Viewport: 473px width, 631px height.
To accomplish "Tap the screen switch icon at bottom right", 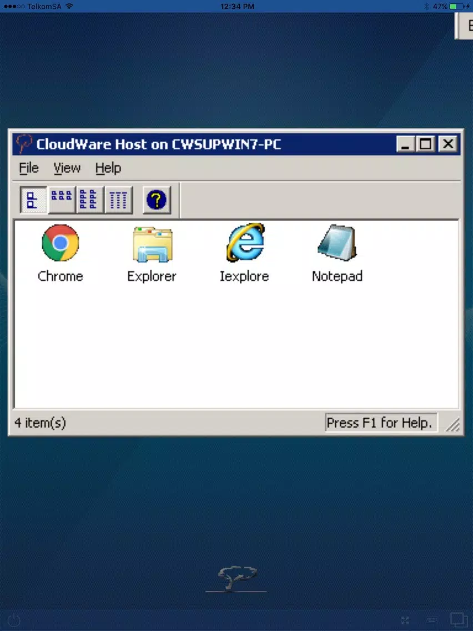I will point(459,620).
